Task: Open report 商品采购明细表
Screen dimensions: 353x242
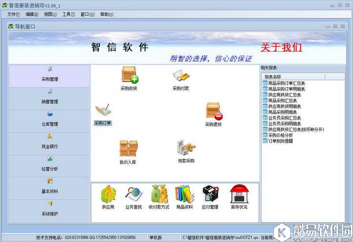Action: (x=280, y=112)
